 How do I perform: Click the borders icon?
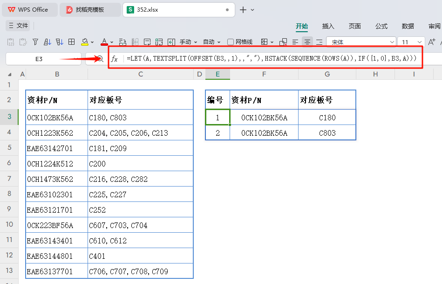click(x=264, y=42)
